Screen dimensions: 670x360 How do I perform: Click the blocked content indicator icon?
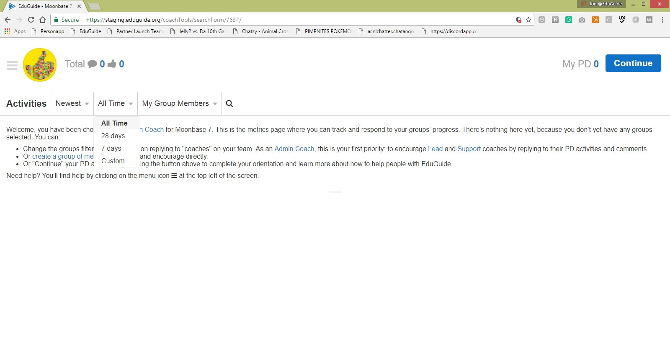tap(518, 20)
